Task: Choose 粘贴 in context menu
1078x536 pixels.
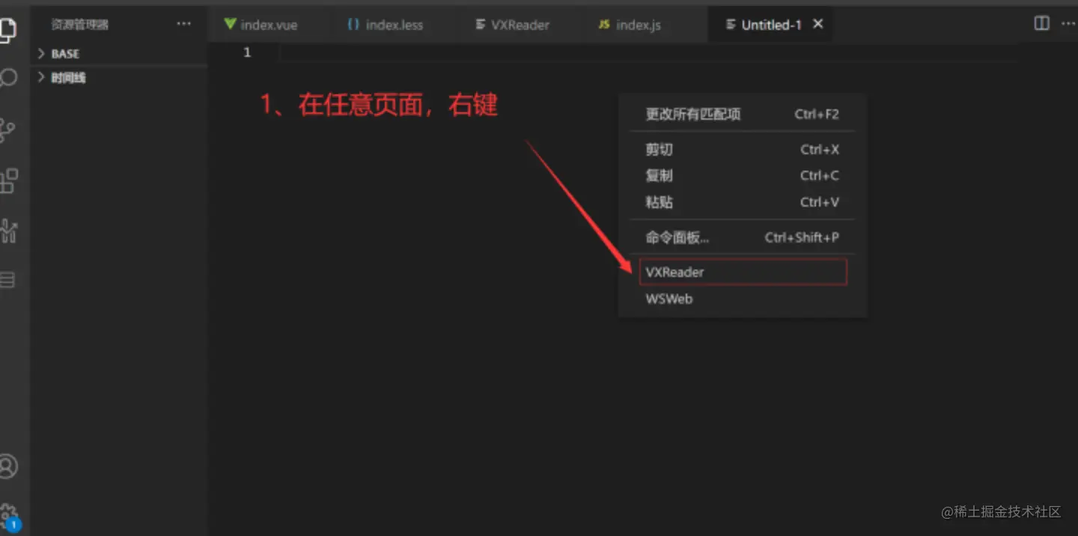Action: [742, 202]
